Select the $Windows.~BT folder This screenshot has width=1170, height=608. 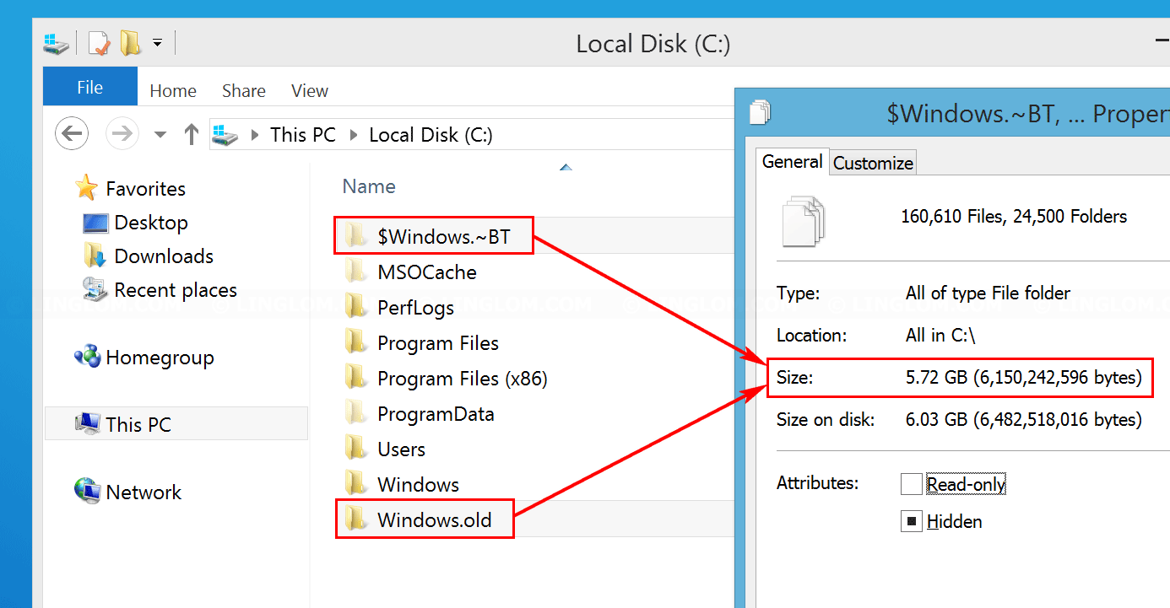tap(444, 237)
